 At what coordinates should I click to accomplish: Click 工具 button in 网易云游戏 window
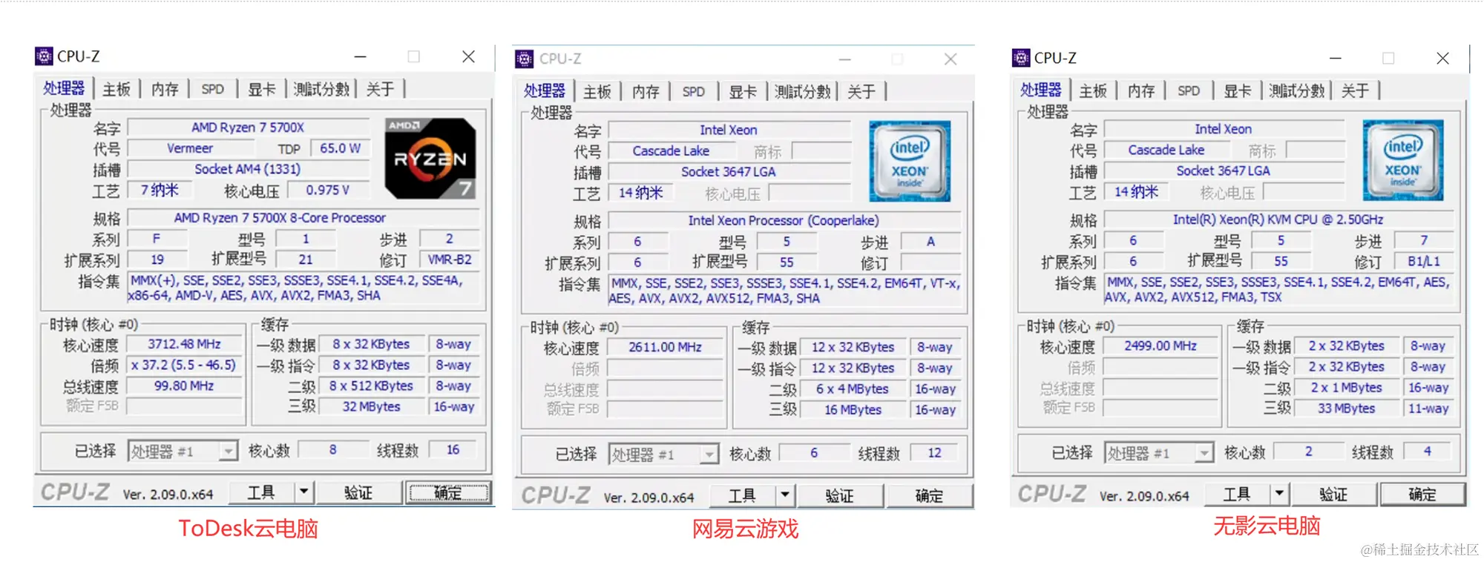coord(742,495)
